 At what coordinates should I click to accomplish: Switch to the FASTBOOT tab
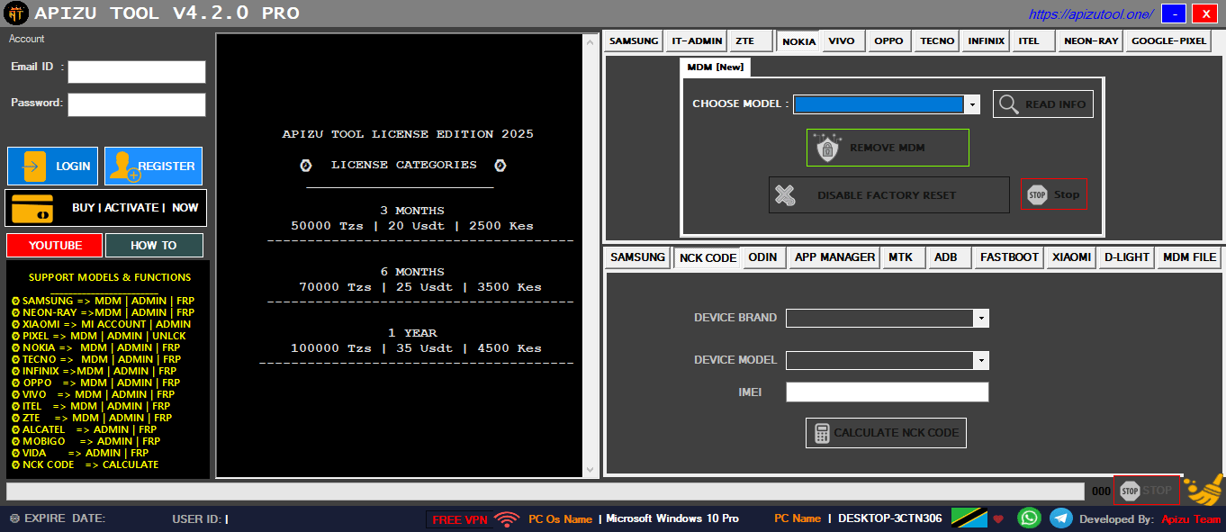tap(1008, 257)
